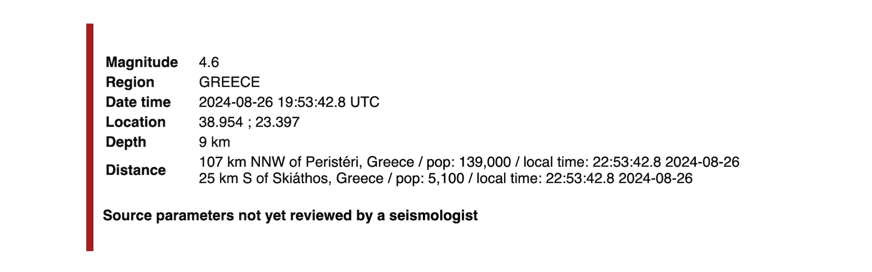This screenshot has width=872, height=272.
Task: Click the seismologist review notice text
Action: [290, 215]
